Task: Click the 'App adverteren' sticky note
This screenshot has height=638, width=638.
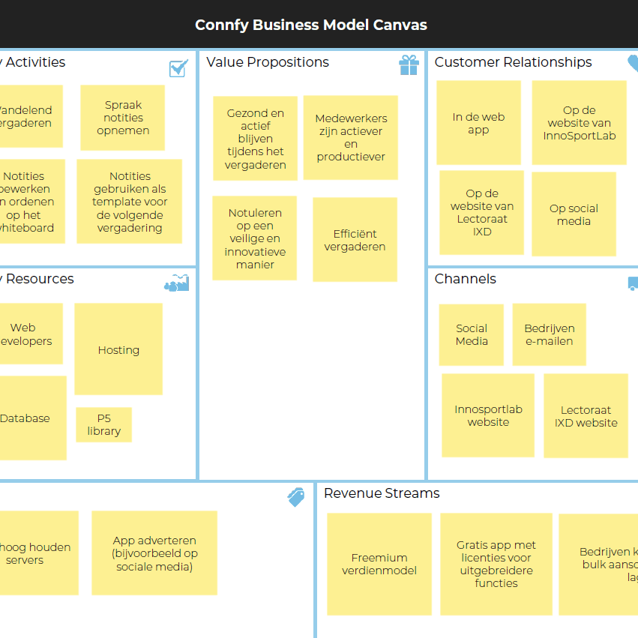Action: (154, 553)
